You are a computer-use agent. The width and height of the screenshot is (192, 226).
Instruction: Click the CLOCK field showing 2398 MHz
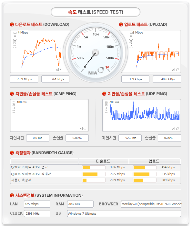(37, 213)
